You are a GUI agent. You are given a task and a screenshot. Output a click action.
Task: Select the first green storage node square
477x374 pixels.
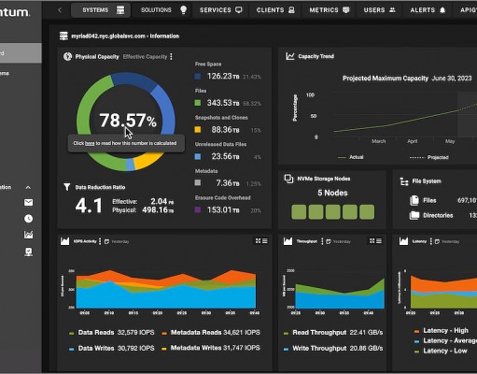click(299, 212)
